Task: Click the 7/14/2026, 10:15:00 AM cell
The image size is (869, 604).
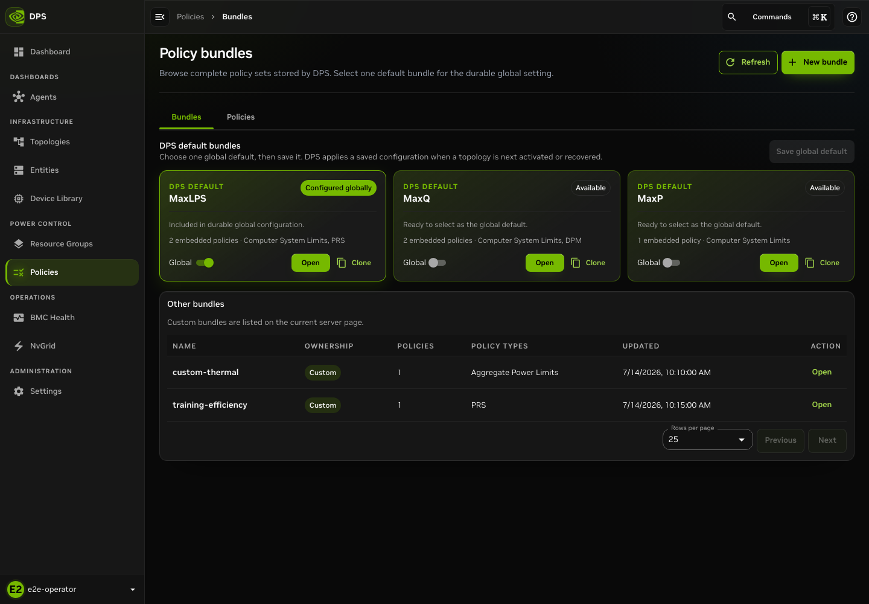Action: point(667,405)
